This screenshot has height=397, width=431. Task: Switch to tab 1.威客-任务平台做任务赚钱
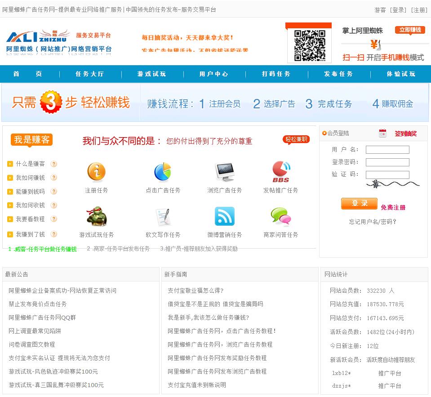click(42, 249)
